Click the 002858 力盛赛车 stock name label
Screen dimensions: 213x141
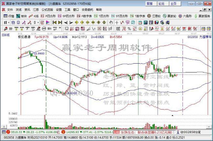click(200, 37)
